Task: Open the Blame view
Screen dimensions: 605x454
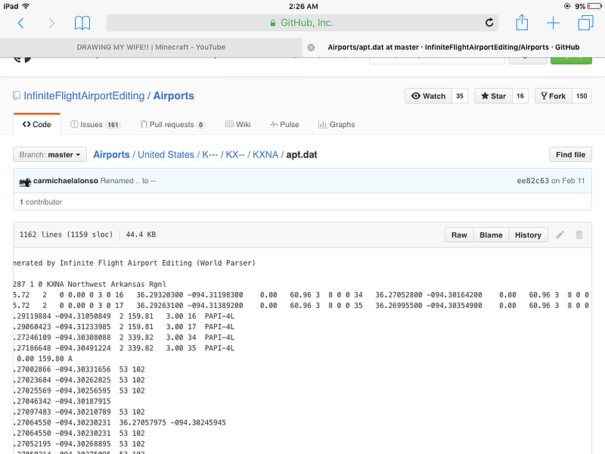Action: click(491, 235)
